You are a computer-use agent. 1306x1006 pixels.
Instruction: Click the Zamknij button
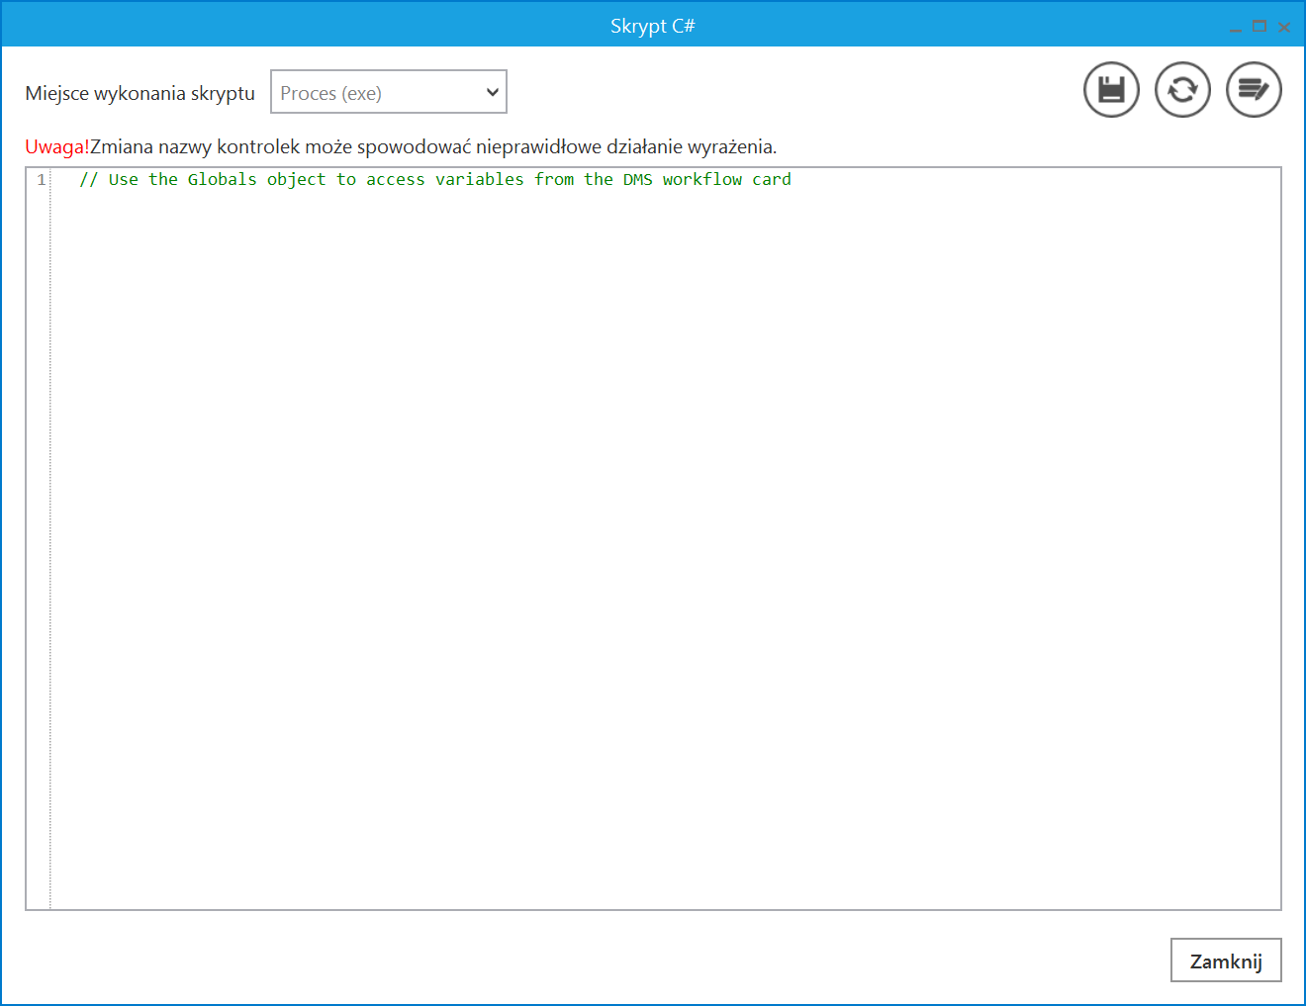tap(1226, 960)
